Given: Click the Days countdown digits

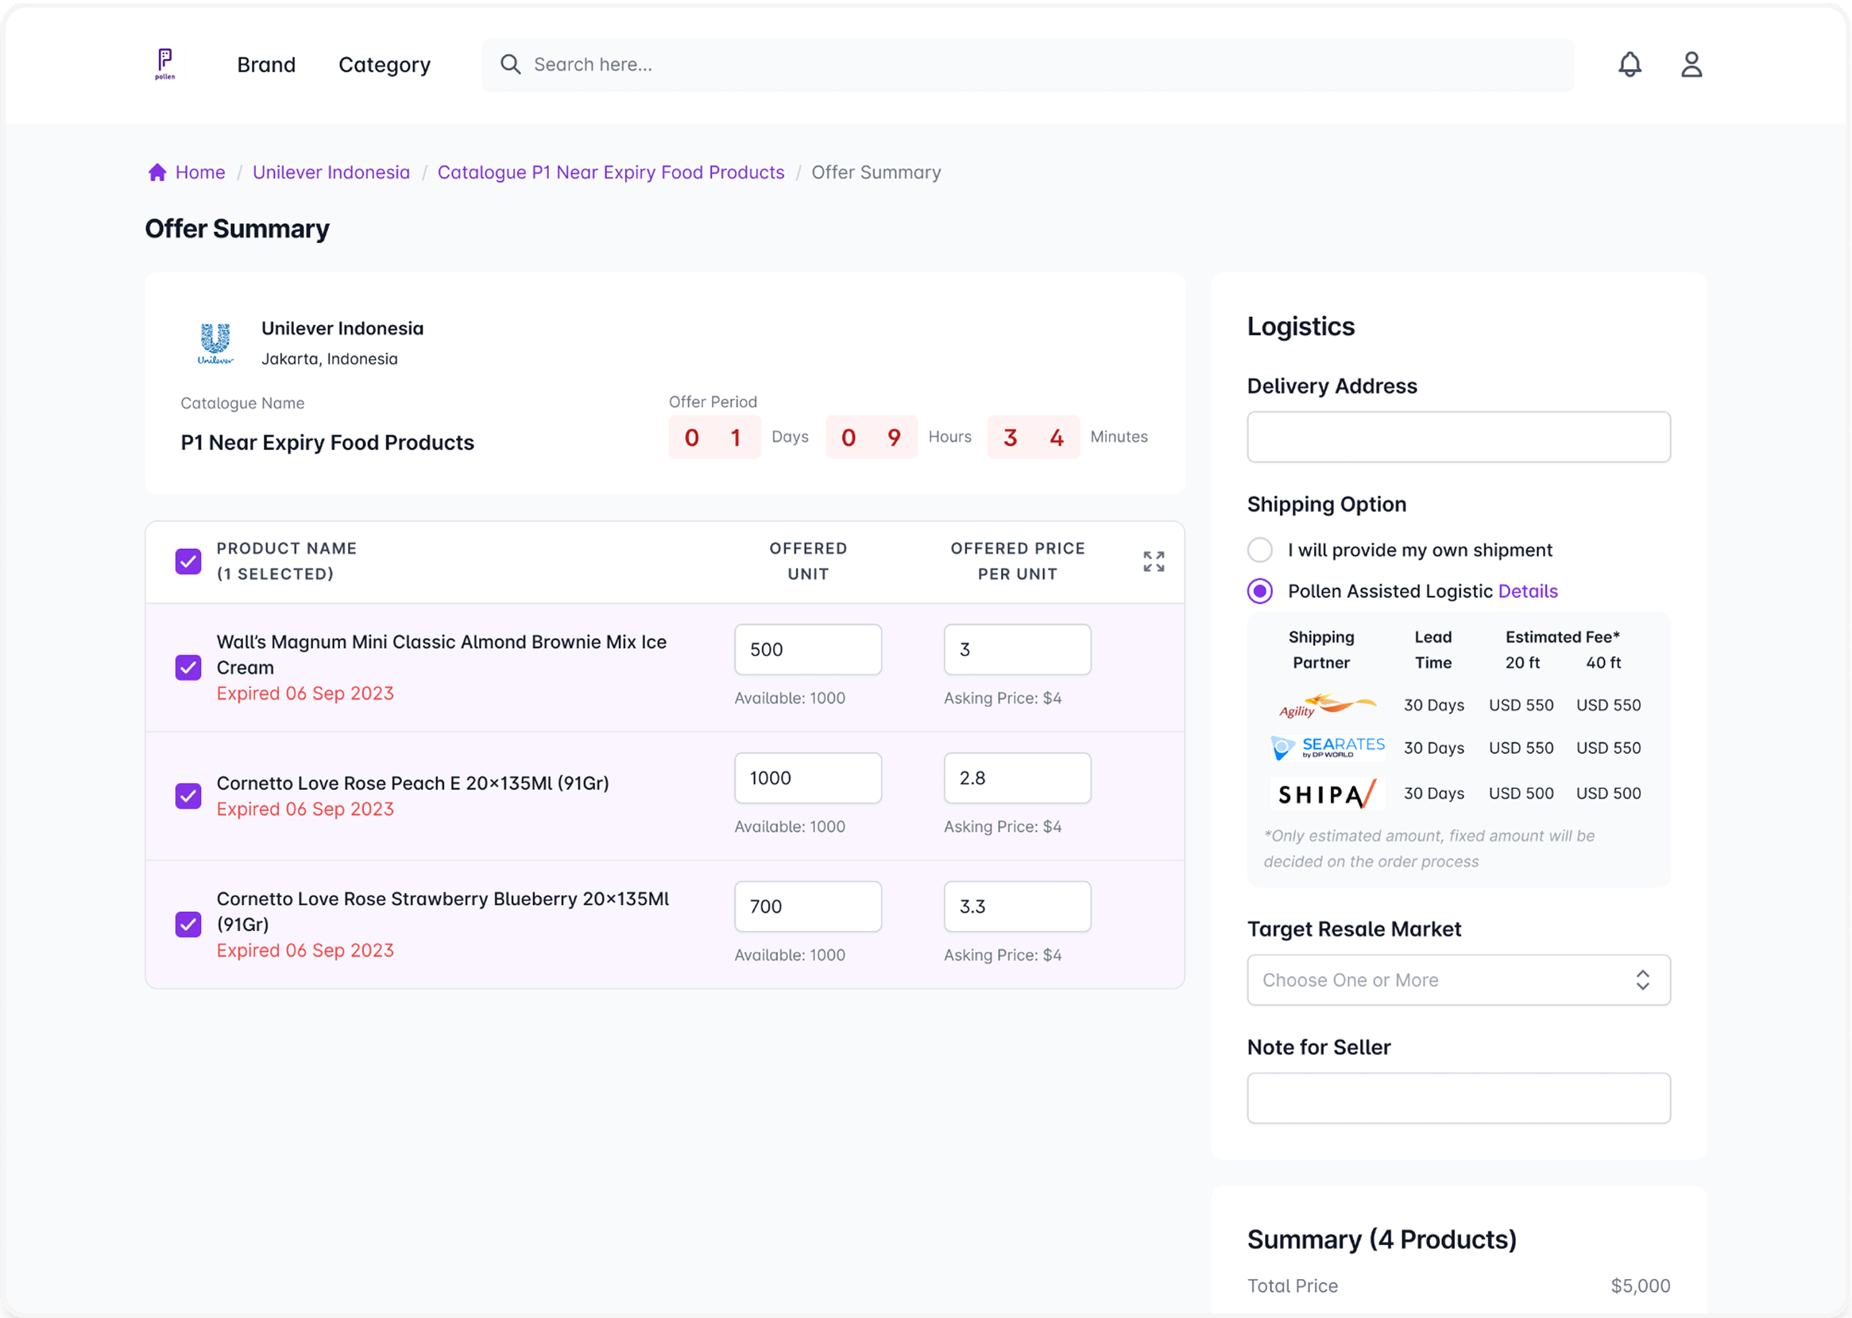Looking at the screenshot, I should pos(714,437).
